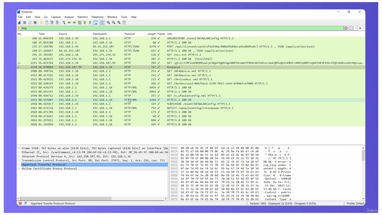Expand the Ethernet II details node
The height and width of the screenshot is (215, 382).
[19, 152]
